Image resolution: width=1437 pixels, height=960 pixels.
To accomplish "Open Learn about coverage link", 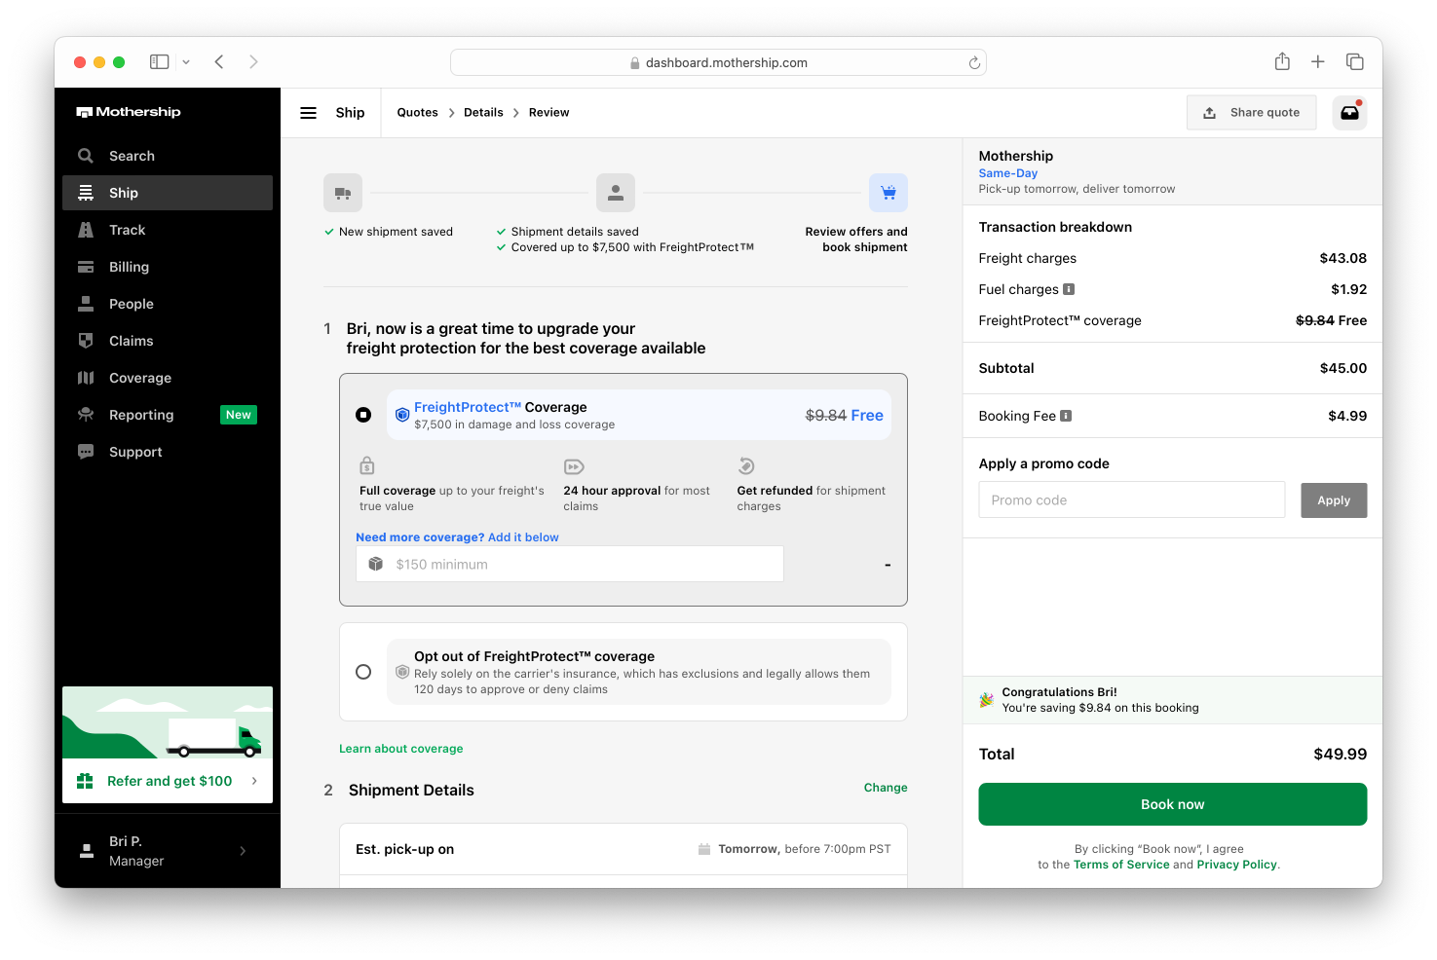I will pos(401,749).
